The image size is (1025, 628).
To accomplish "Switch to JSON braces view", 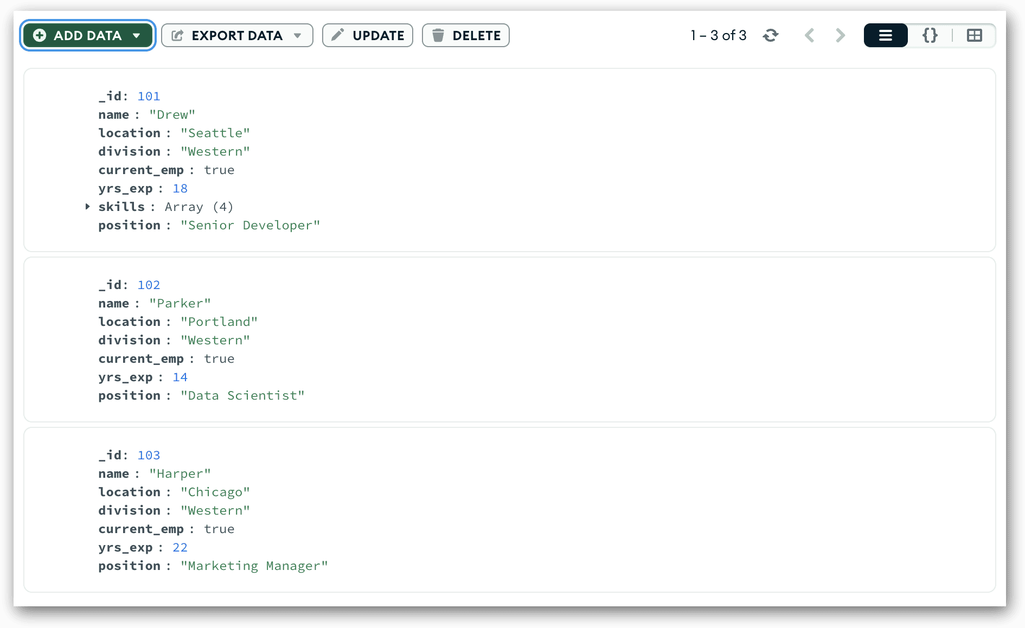I will tap(930, 36).
